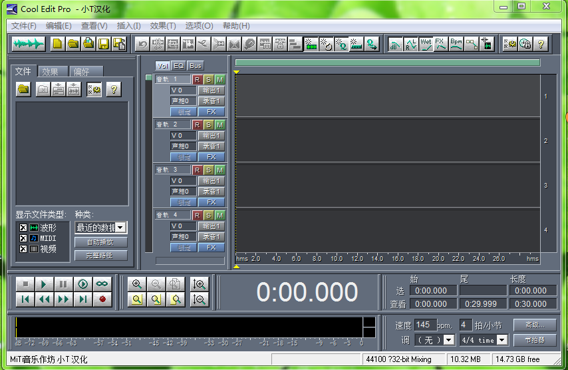
Task: Open the 效果(T) menu
Action: coord(163,26)
